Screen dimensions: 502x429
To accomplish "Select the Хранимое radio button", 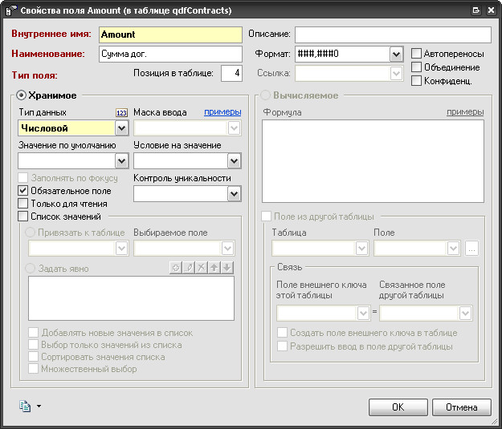I will tap(22, 95).
